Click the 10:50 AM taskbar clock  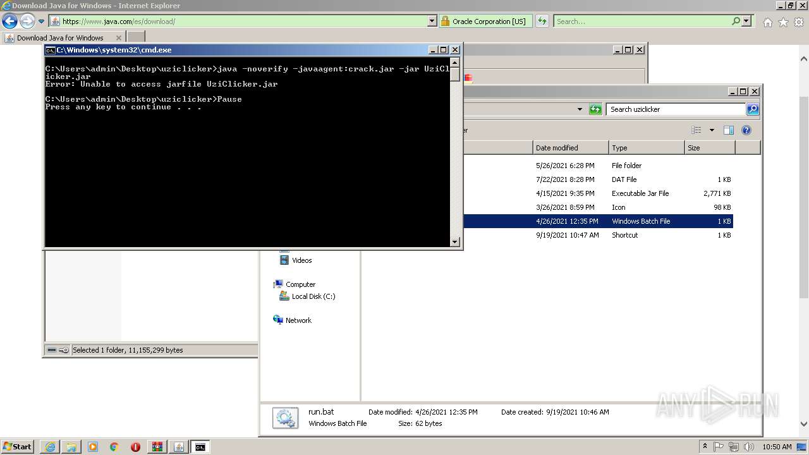pos(777,447)
